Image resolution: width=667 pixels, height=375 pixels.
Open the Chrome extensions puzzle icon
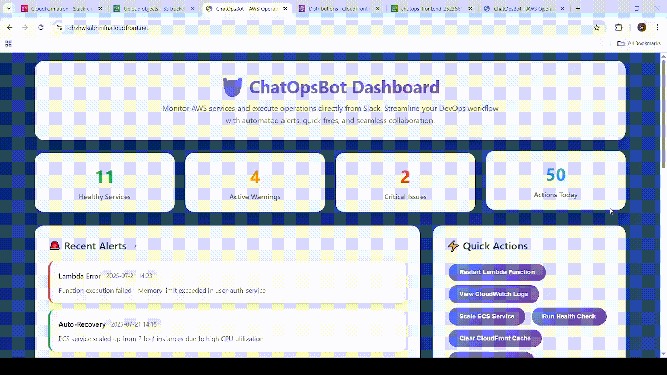coord(618,27)
